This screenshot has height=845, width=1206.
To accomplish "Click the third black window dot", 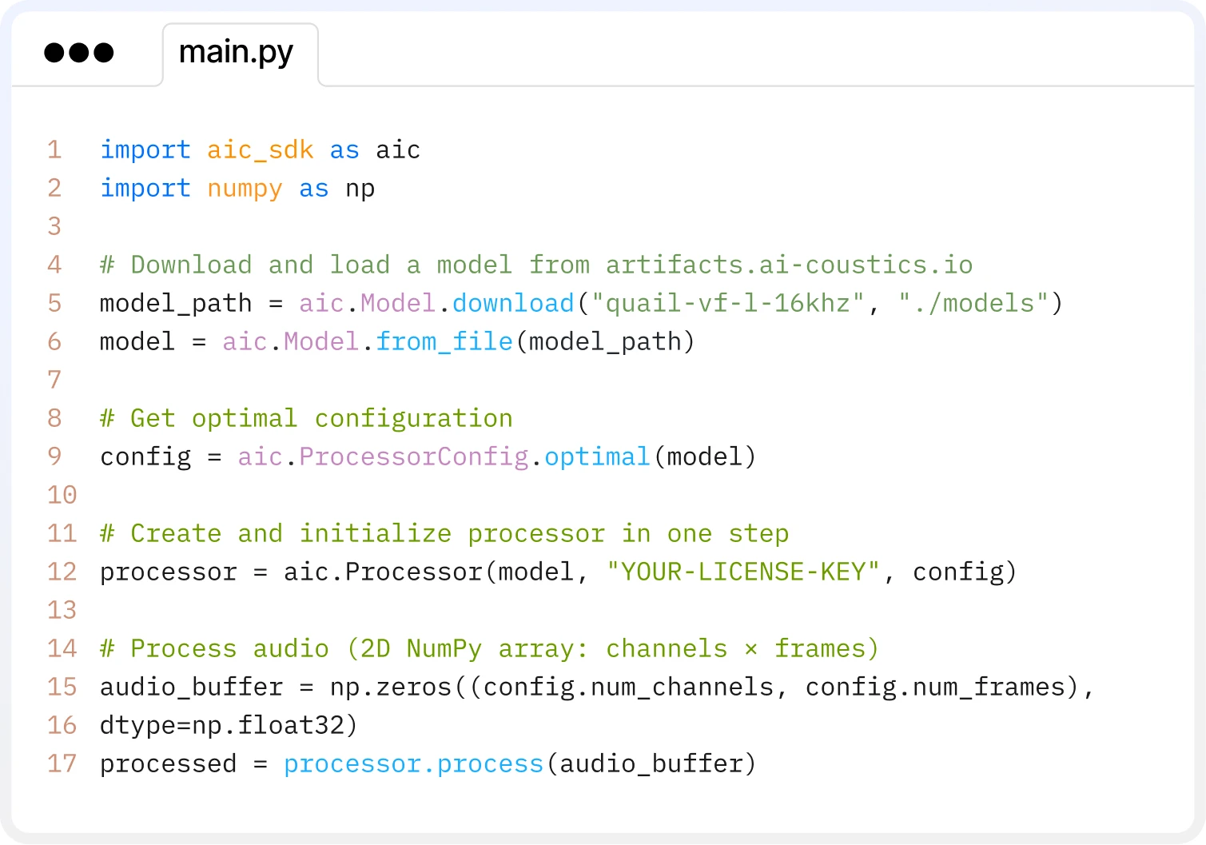I will click(104, 53).
